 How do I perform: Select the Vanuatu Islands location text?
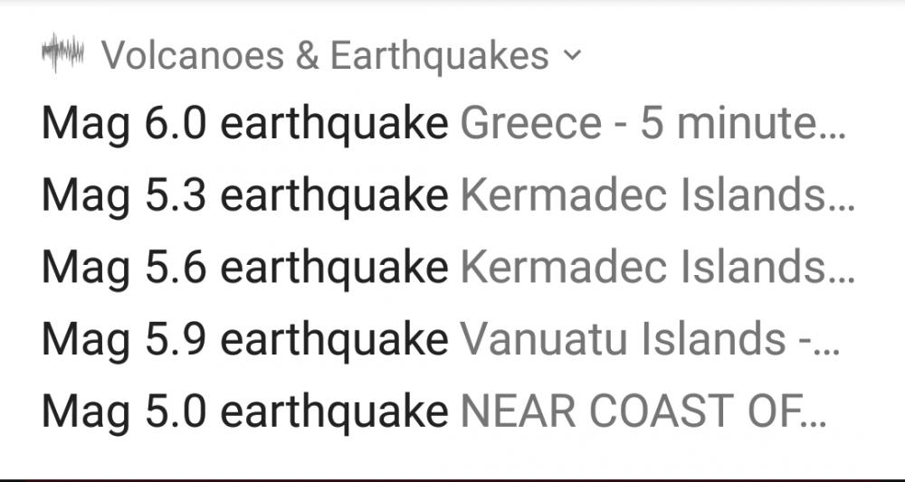(623, 340)
